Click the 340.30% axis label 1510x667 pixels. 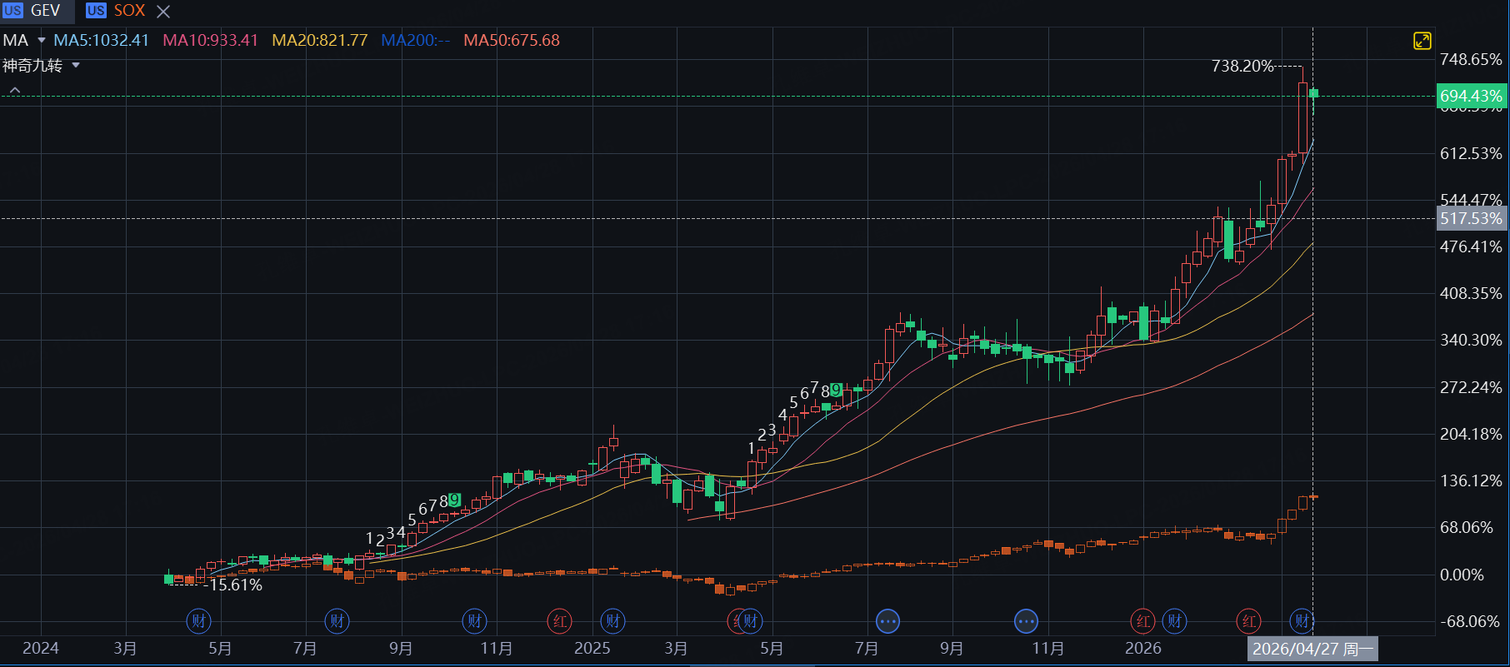(1471, 340)
